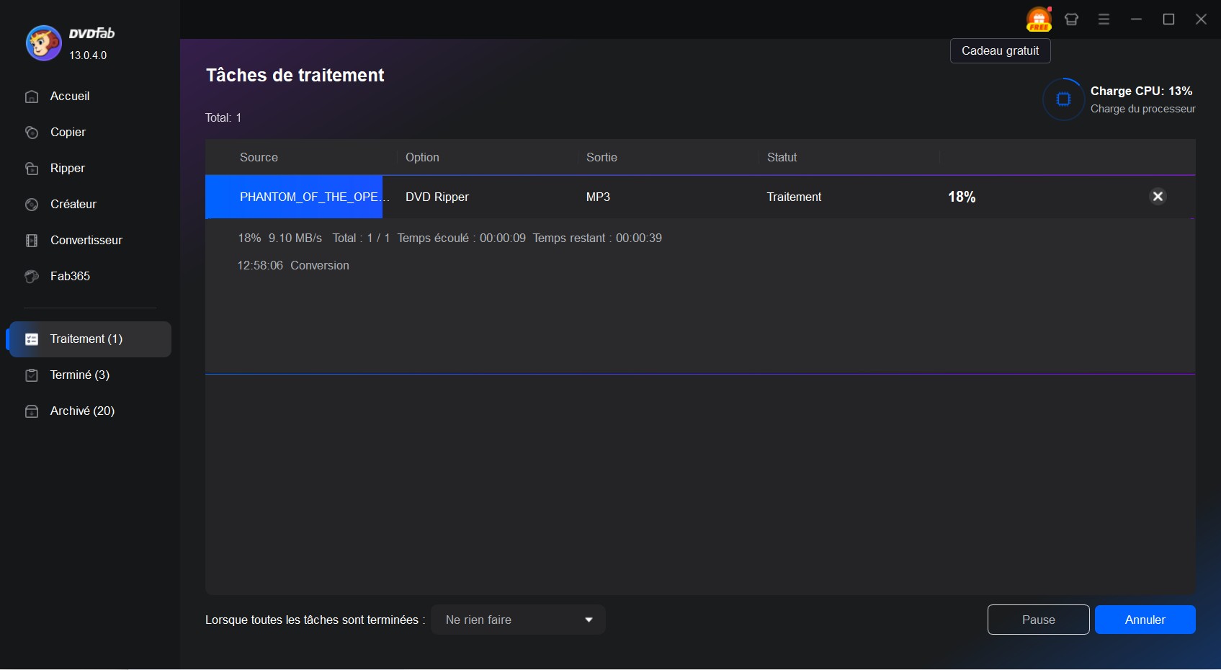Open the Accueil home page
This screenshot has height=670, width=1221.
70,97
